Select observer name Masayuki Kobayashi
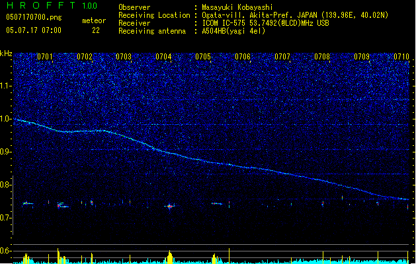Image resolution: width=416 pixels, height=264 pixels. (x=237, y=7)
